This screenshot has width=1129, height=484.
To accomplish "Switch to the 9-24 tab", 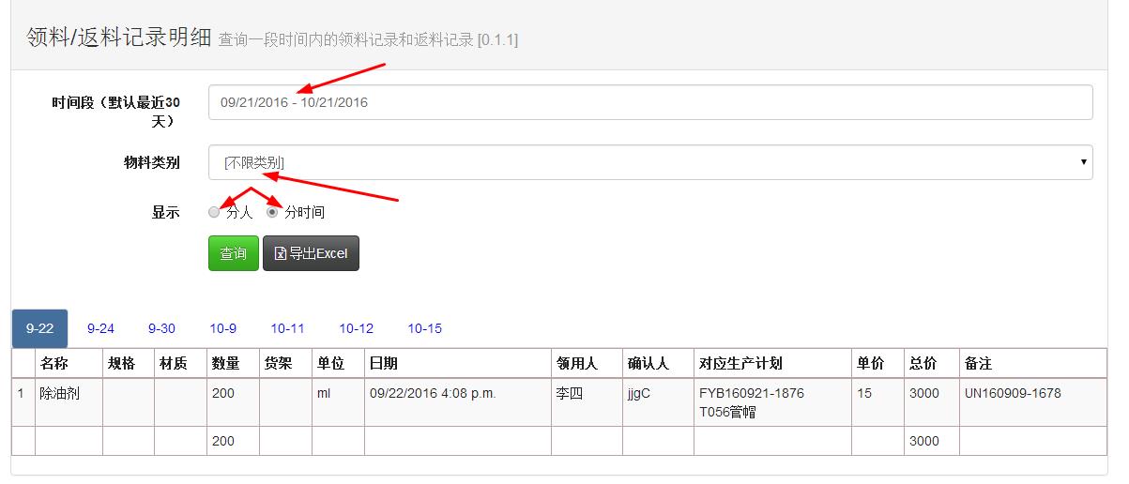I will pyautogui.click(x=100, y=328).
